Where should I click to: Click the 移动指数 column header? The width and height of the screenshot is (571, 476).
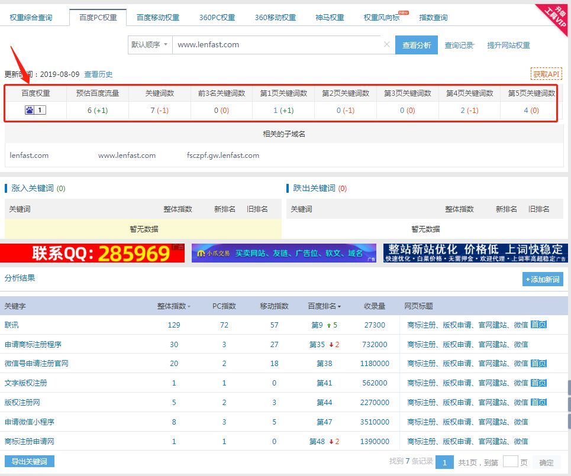(x=274, y=306)
